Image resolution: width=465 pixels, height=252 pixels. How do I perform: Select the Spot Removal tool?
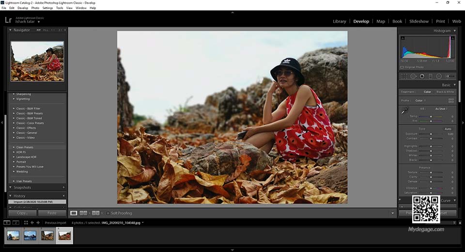click(413, 76)
